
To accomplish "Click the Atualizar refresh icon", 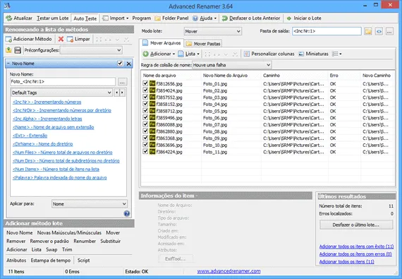I will pos(9,18).
